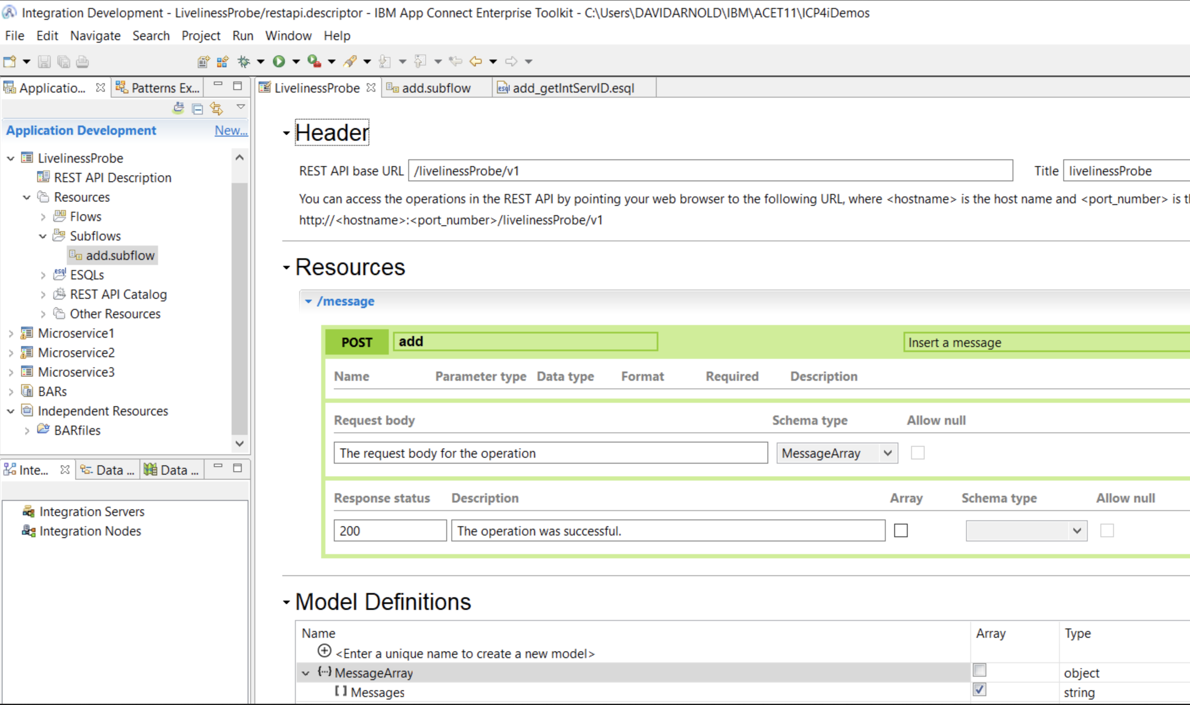Open the Project menu
This screenshot has width=1190, height=705.
pos(200,36)
